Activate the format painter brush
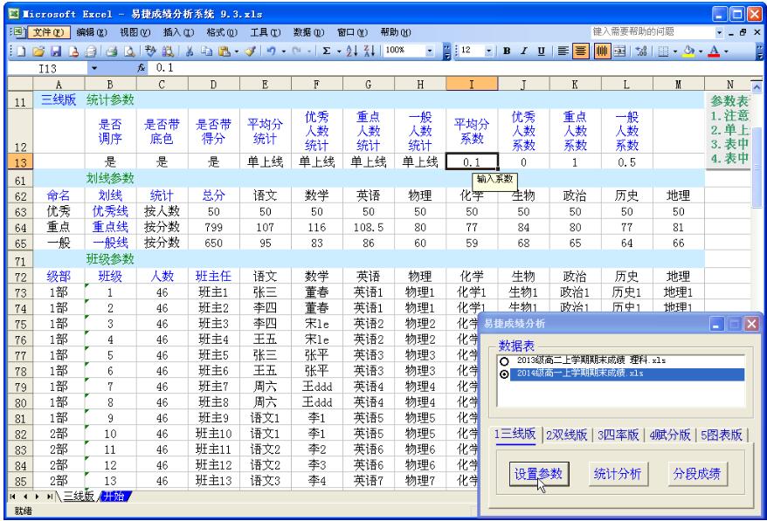The width and height of the screenshot is (767, 521). tap(251, 51)
